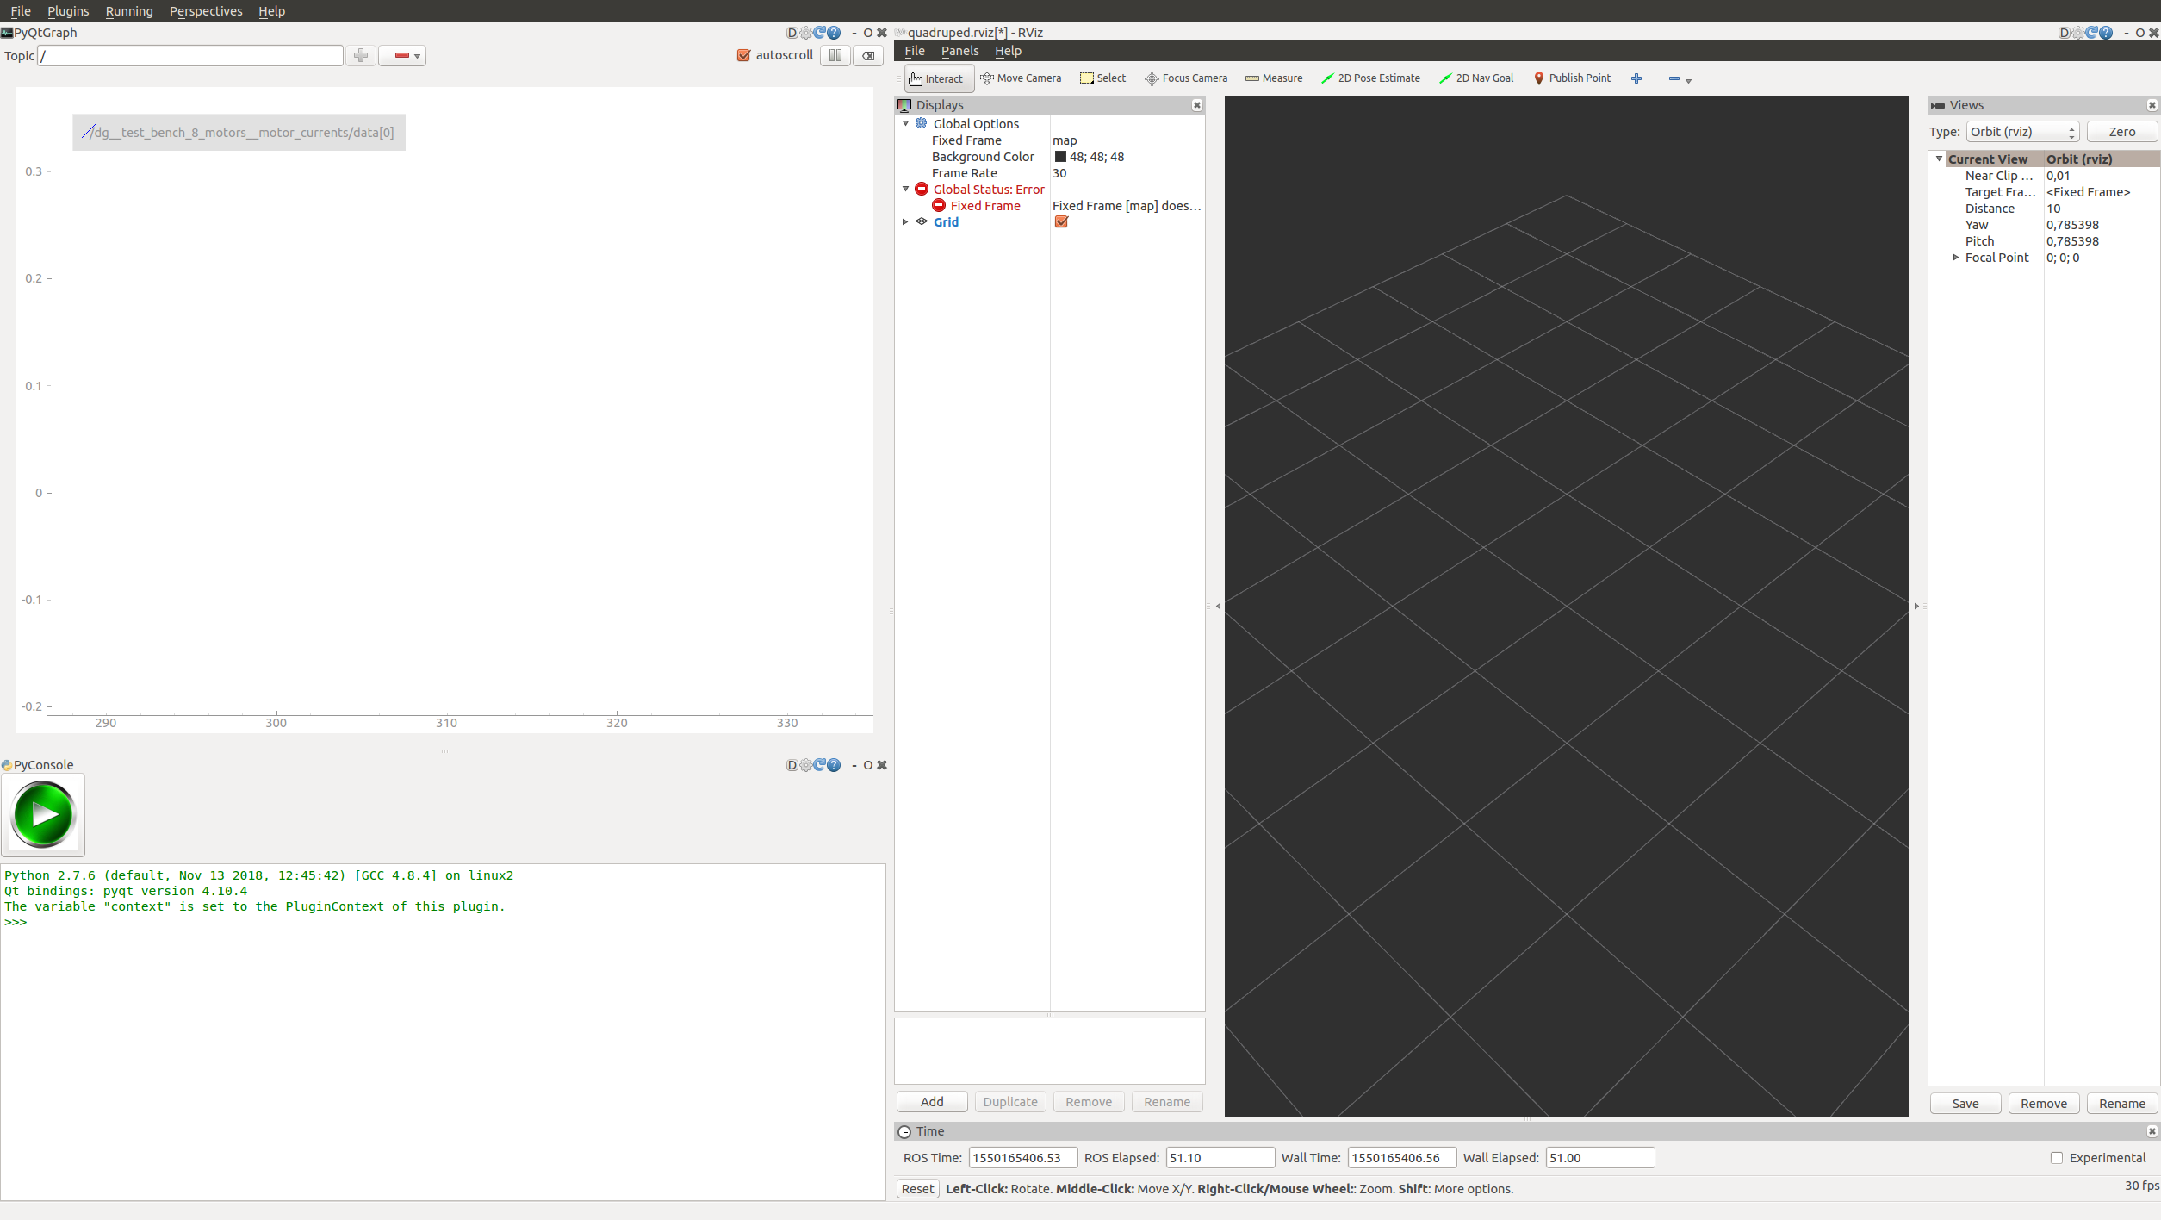2161x1220 pixels.
Task: Click the Add button in Displays panel
Action: coord(930,1101)
